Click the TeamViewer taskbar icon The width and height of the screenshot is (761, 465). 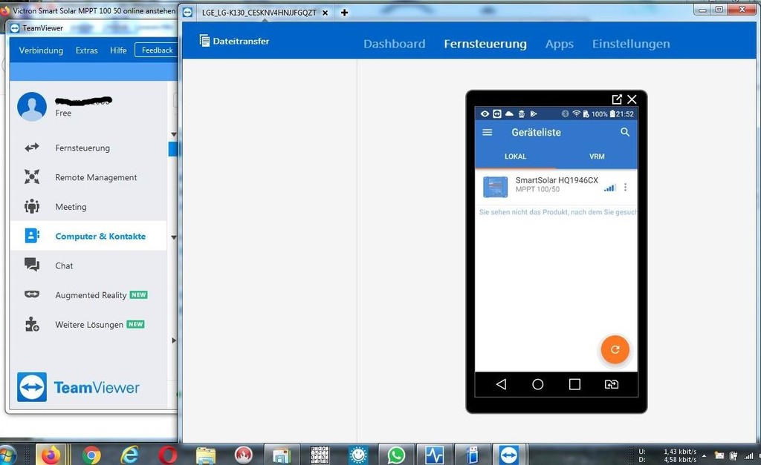tap(508, 455)
